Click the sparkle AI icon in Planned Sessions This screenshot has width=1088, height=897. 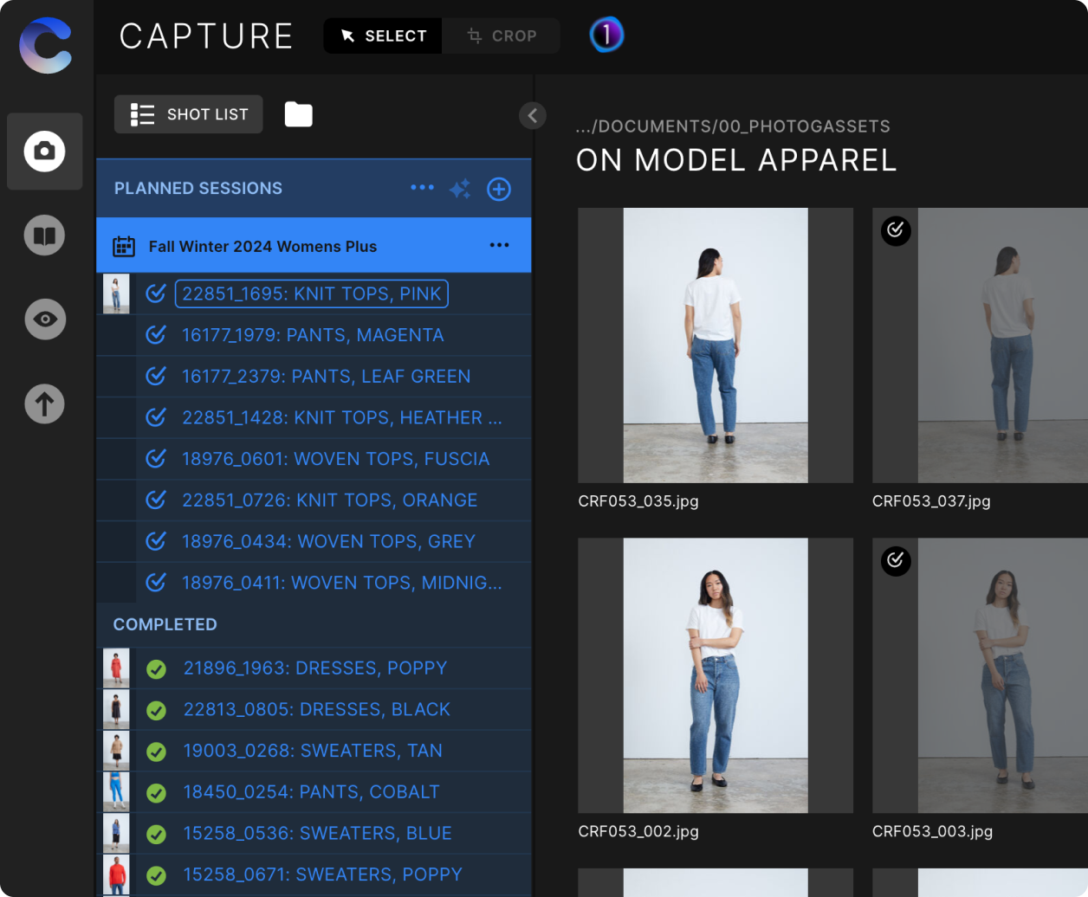tap(460, 188)
